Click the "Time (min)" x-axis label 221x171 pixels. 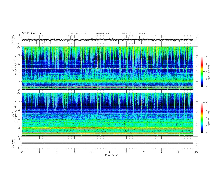(112, 155)
